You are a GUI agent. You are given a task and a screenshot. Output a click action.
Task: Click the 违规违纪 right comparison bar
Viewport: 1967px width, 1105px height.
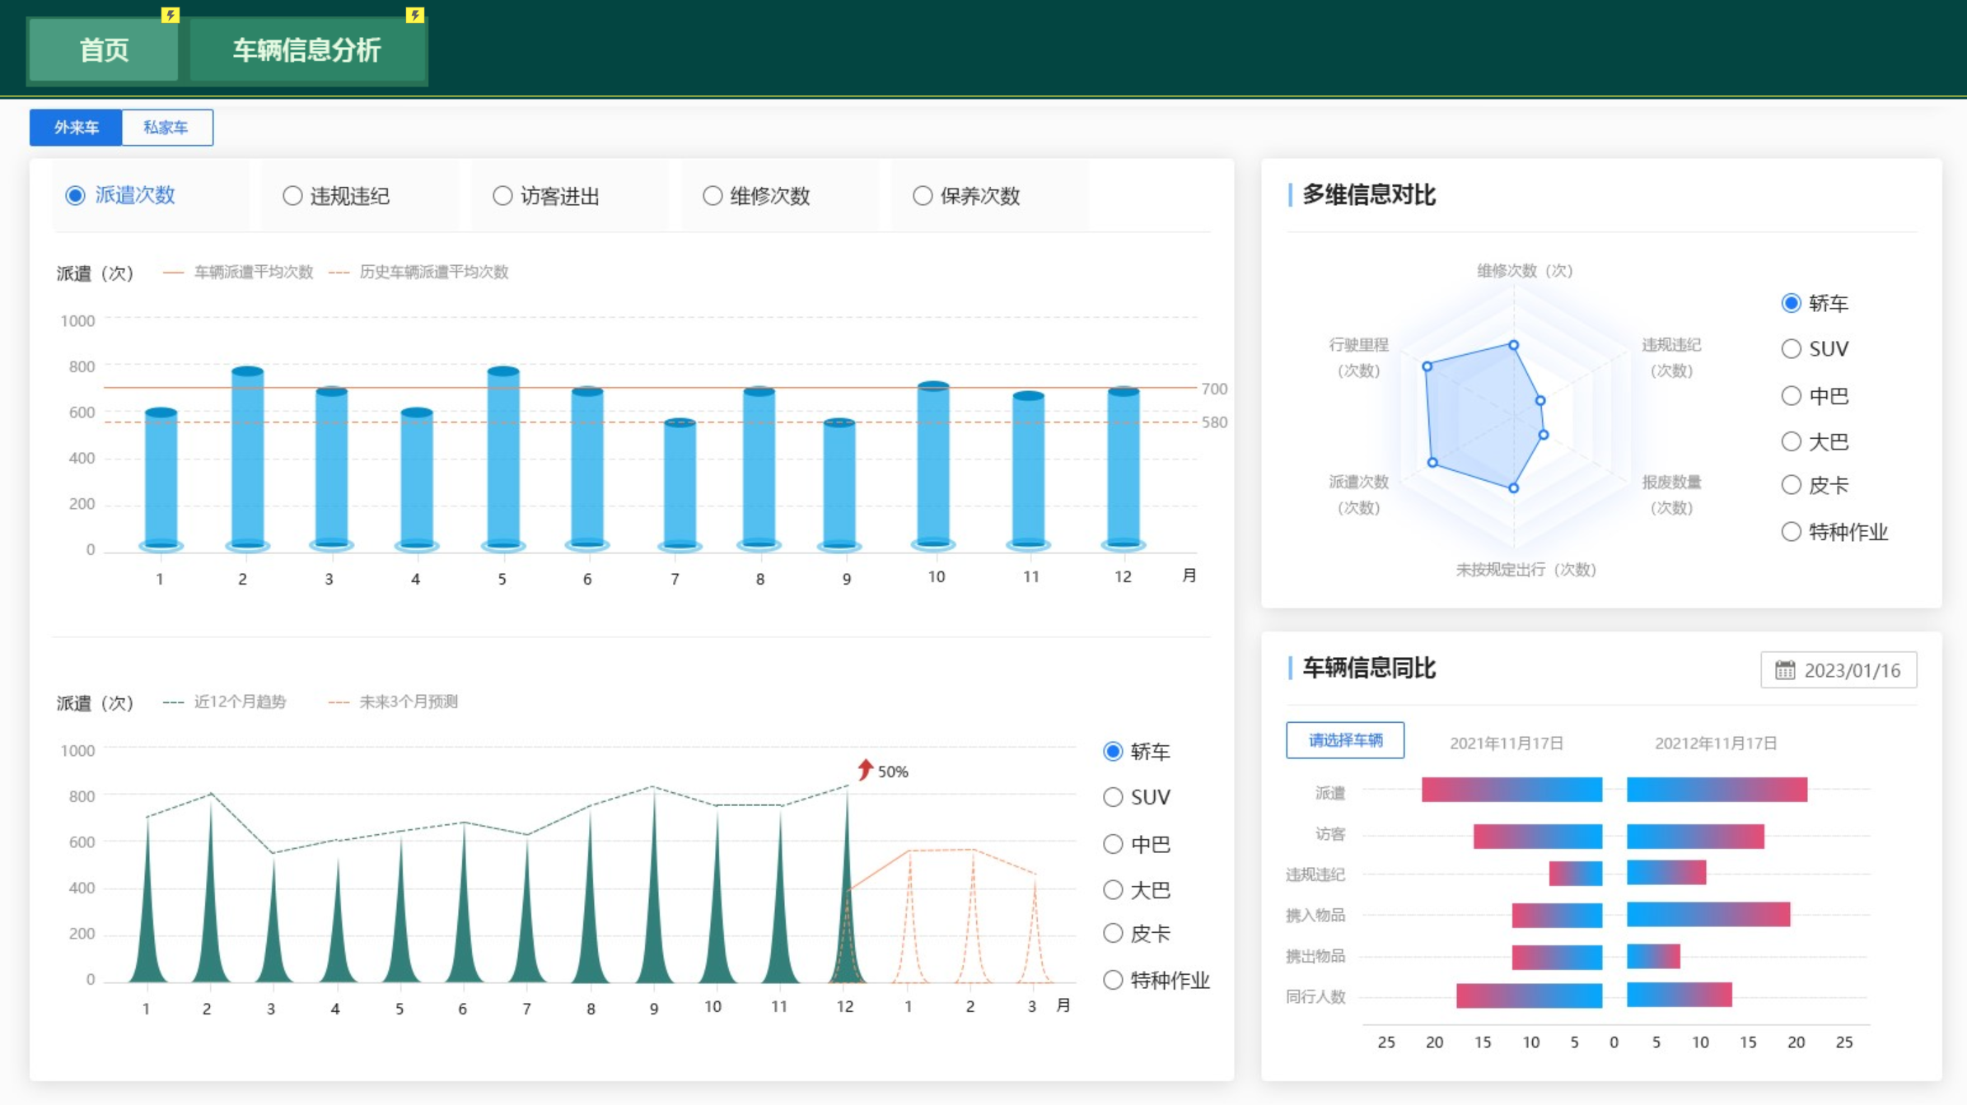coord(1666,873)
